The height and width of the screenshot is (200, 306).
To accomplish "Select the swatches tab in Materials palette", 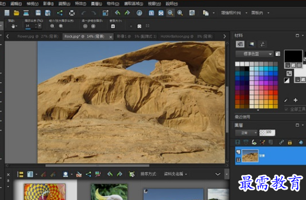I will 240,44.
